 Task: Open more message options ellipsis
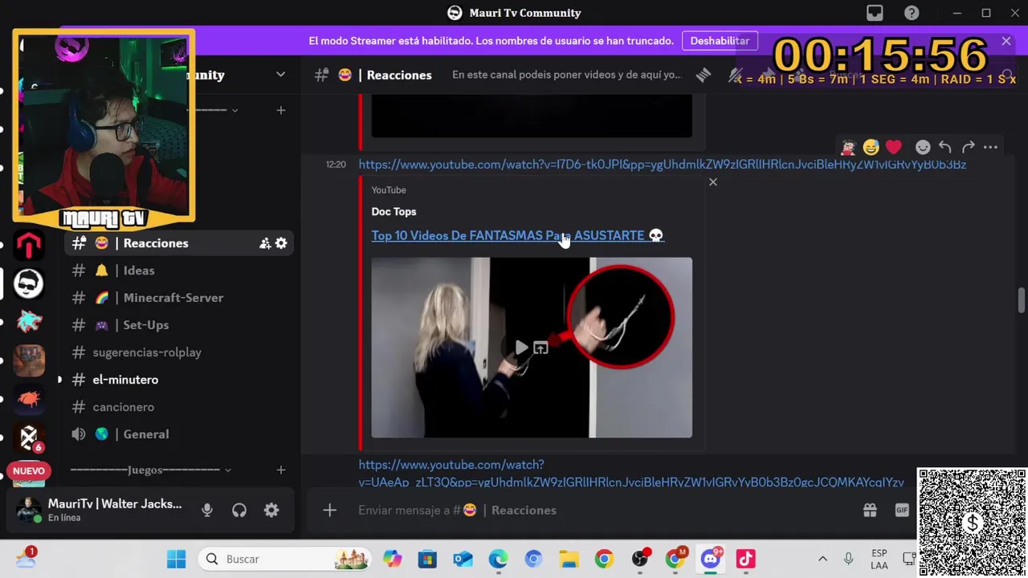click(990, 147)
